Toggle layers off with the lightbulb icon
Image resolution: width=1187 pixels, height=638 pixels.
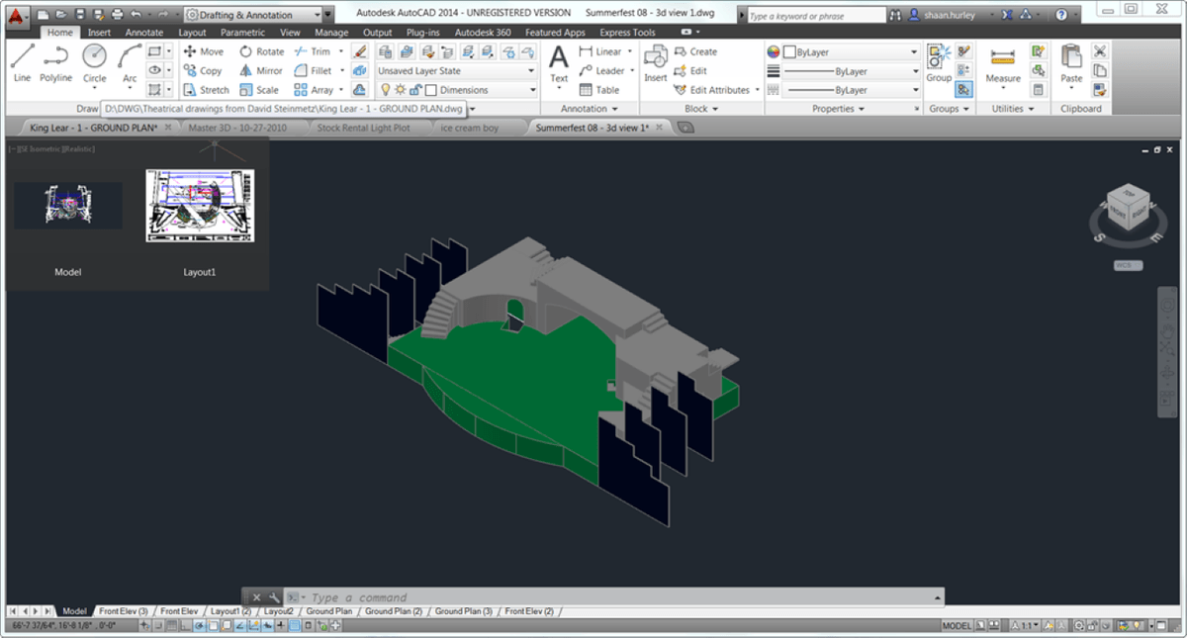coord(387,89)
